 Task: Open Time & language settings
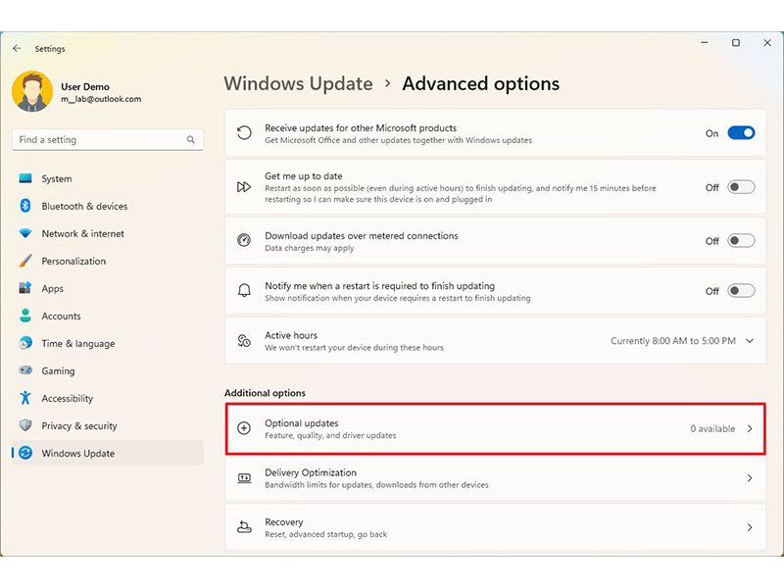click(108, 344)
